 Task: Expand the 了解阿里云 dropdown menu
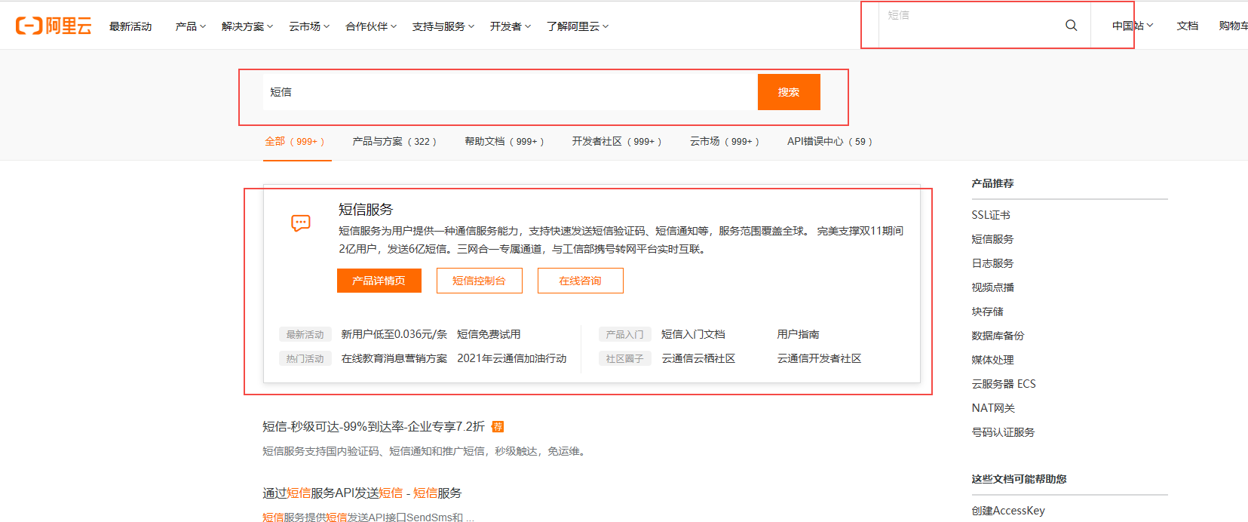point(578,26)
